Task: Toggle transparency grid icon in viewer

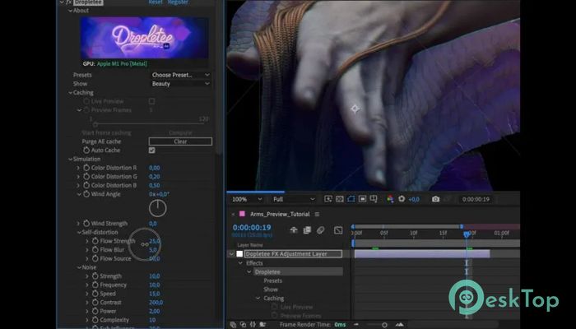Action: [x=340, y=199]
